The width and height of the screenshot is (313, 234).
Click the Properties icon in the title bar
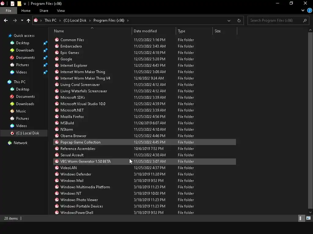coord(13,4)
